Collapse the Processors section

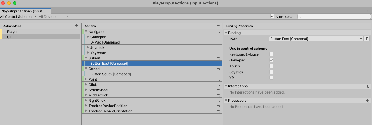pos(226,101)
